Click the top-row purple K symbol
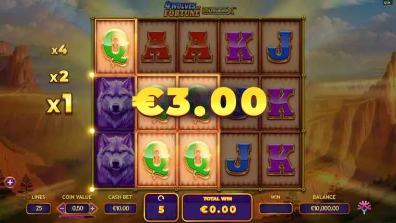The image size is (396, 223). coord(239,47)
